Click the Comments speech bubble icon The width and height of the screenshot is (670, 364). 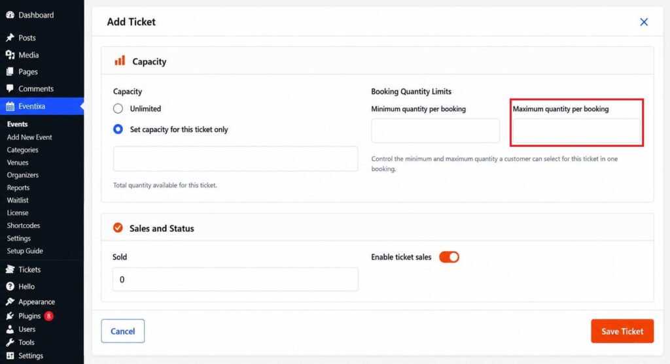(x=10, y=88)
